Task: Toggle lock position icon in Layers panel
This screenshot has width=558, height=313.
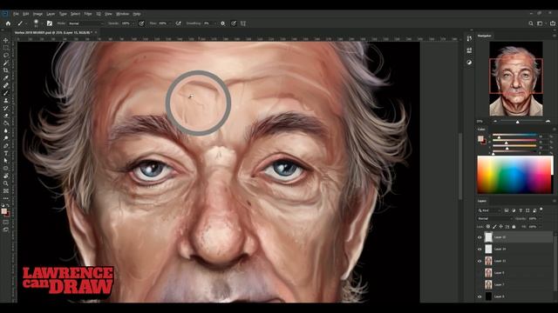Action: tap(501, 226)
